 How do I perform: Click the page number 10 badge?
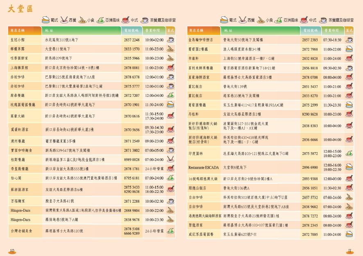(12, 251)
